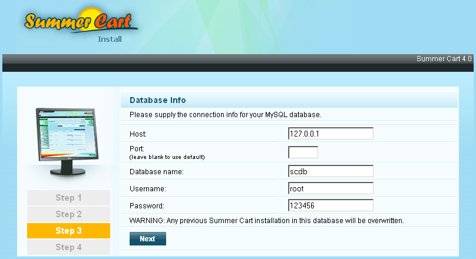
Task: Click the Database name: label
Action: point(157,172)
